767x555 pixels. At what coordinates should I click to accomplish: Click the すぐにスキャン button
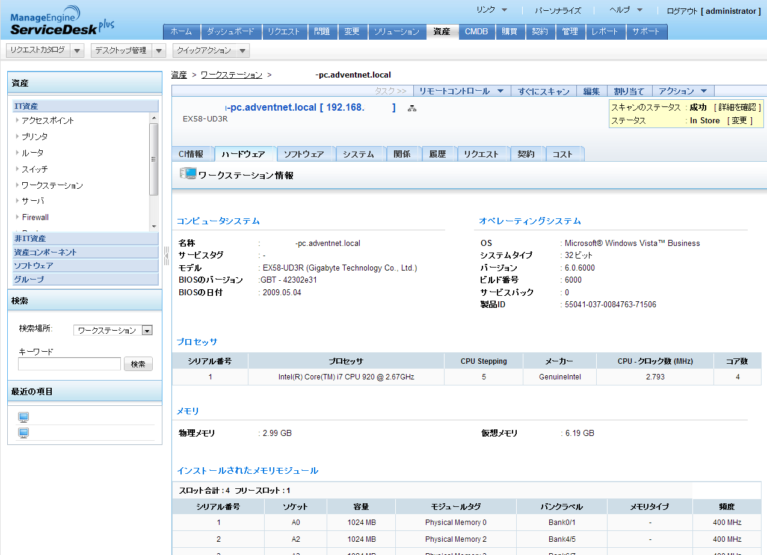click(543, 91)
